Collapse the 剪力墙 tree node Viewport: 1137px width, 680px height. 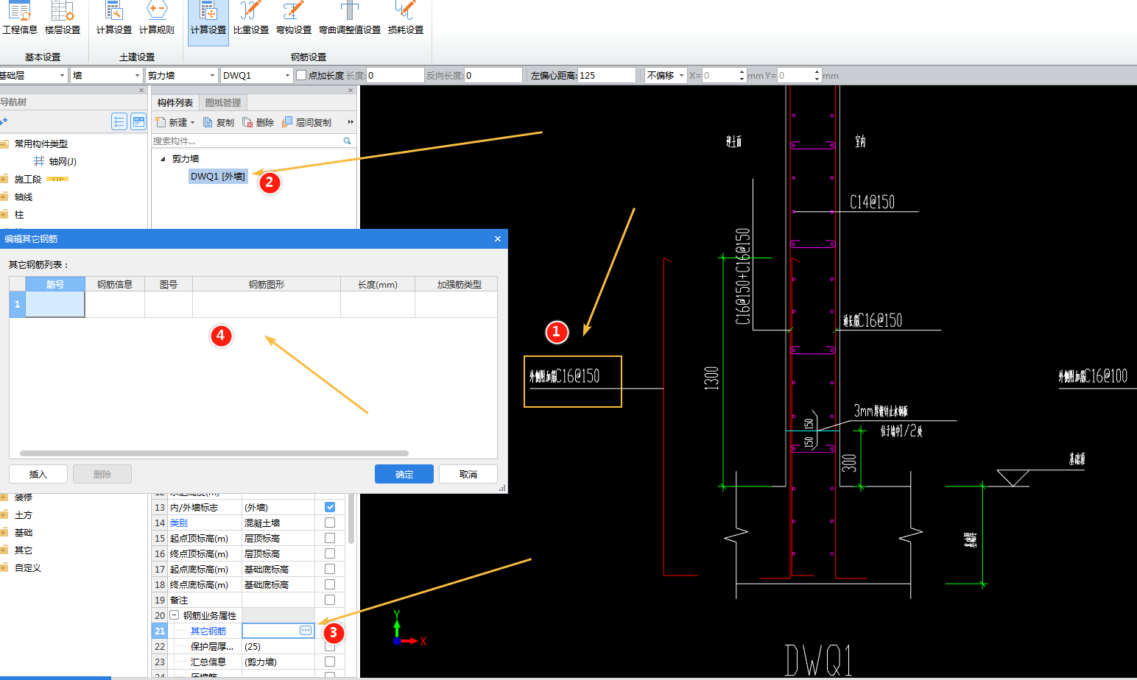(x=163, y=159)
